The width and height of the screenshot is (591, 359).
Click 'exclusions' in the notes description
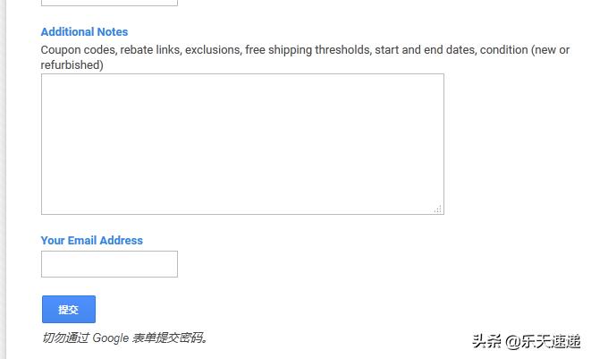pyautogui.click(x=213, y=50)
